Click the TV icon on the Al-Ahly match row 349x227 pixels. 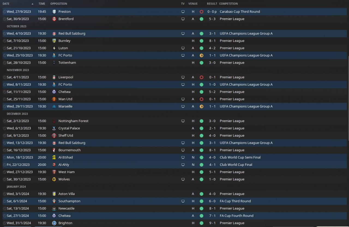(183, 165)
